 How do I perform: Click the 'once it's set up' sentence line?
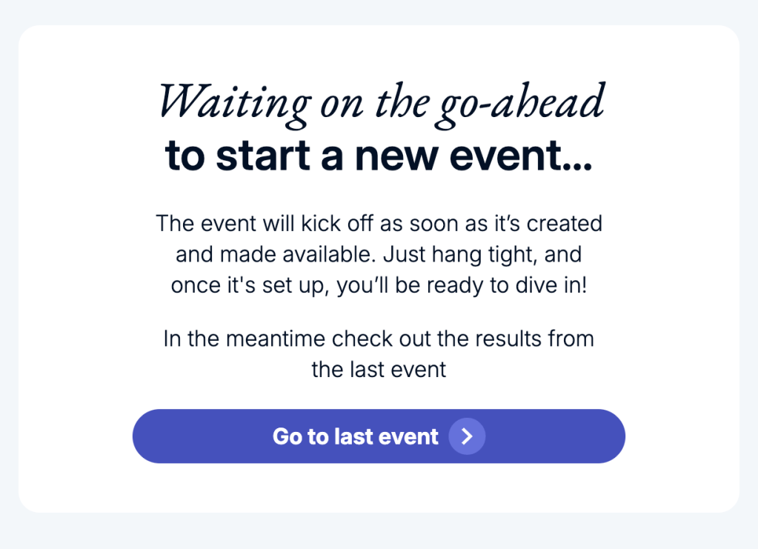coord(379,285)
